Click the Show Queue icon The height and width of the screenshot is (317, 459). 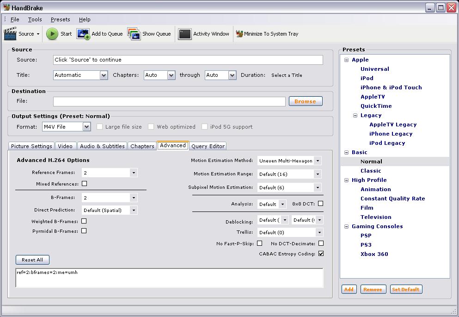click(x=134, y=34)
